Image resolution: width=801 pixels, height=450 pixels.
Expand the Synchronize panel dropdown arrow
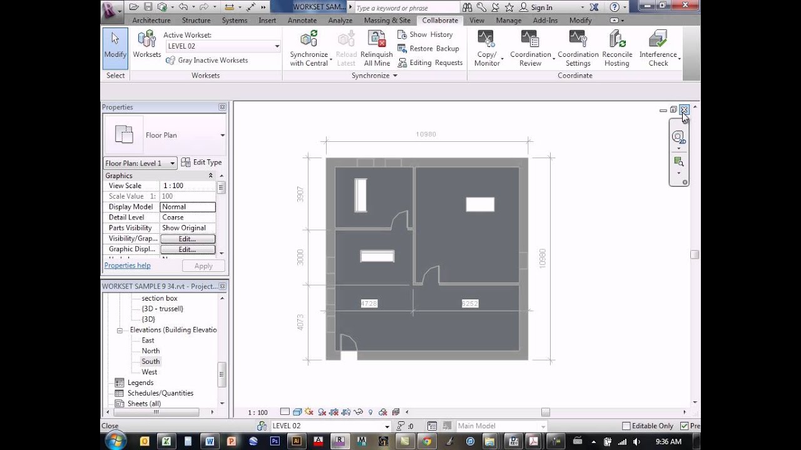coord(395,76)
